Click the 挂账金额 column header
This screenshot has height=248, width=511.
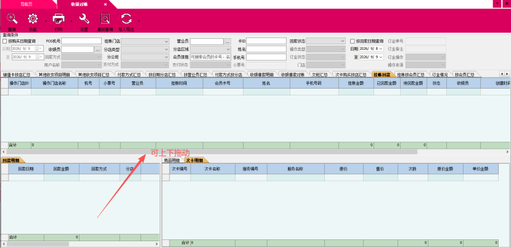pos(356,83)
